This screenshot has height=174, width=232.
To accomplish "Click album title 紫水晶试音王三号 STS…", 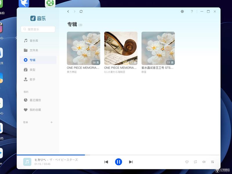I will (x=157, y=68).
